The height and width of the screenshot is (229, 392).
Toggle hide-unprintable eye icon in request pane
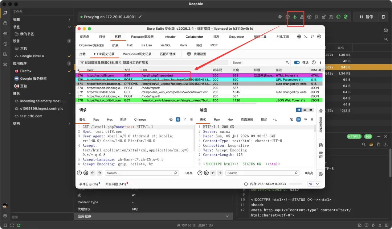click(x=171, y=120)
